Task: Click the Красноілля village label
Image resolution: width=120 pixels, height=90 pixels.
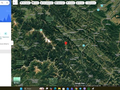Action: pos(81,39)
